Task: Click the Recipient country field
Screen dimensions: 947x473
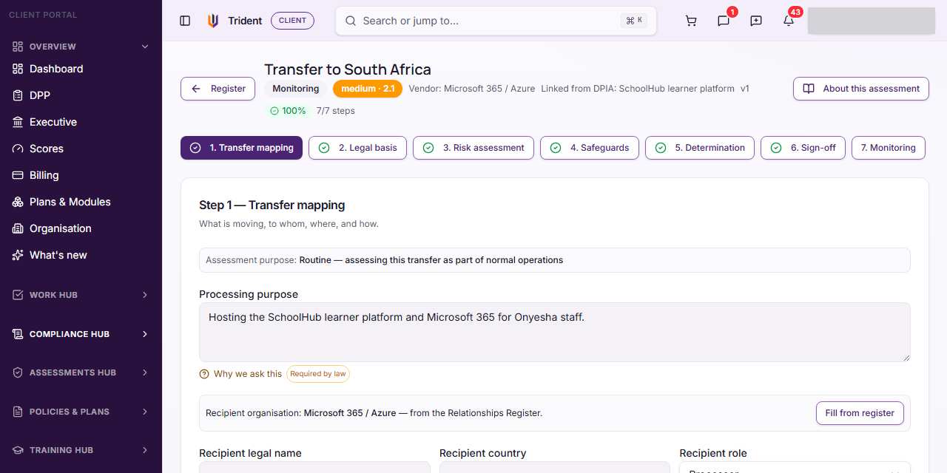Action: point(555,468)
